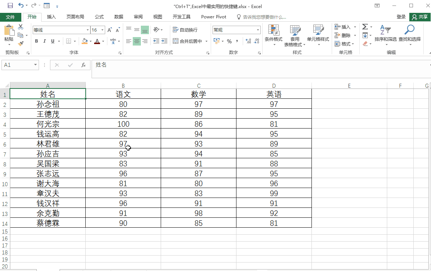Click the Undo arrow icon
431x271 pixels.
pos(21,5)
